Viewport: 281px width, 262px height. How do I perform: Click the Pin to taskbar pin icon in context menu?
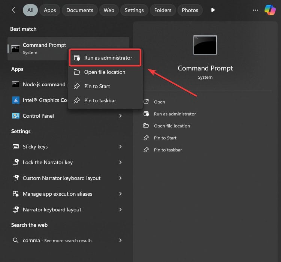tap(77, 100)
